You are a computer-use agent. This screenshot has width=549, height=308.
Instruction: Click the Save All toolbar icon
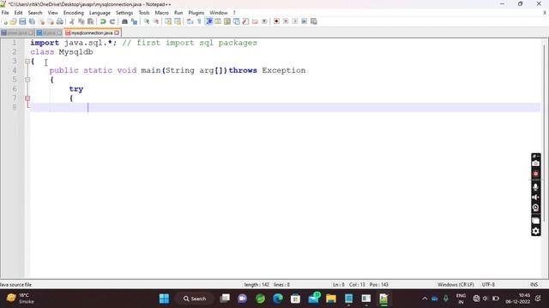tap(32, 21)
